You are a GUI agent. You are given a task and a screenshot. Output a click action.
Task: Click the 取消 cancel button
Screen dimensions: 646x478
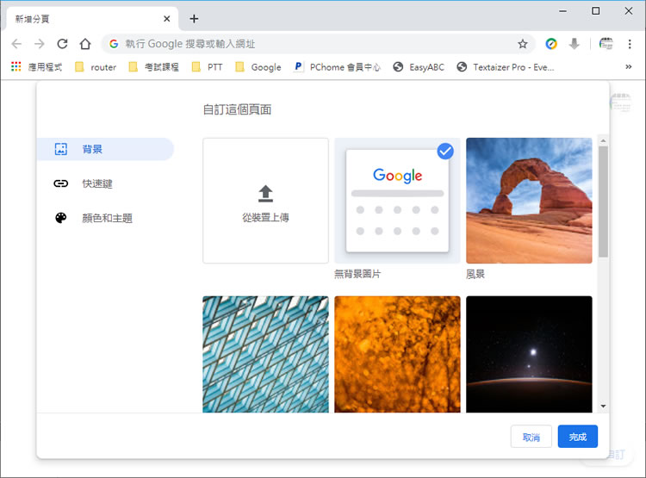pyautogui.click(x=531, y=437)
